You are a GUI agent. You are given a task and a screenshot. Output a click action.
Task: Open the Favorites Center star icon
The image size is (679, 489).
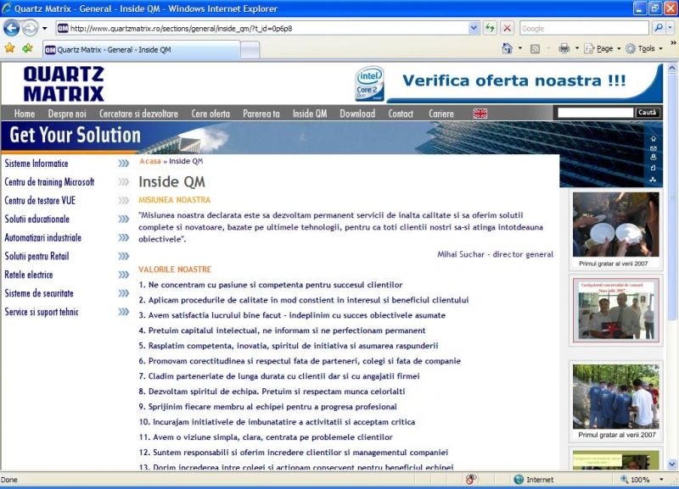[9, 48]
